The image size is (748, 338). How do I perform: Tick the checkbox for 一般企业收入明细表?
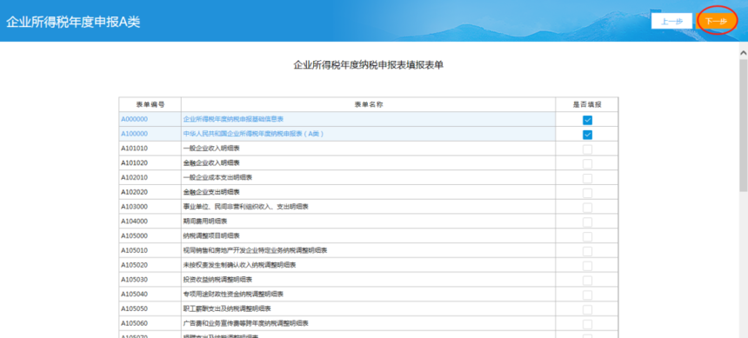(587, 149)
